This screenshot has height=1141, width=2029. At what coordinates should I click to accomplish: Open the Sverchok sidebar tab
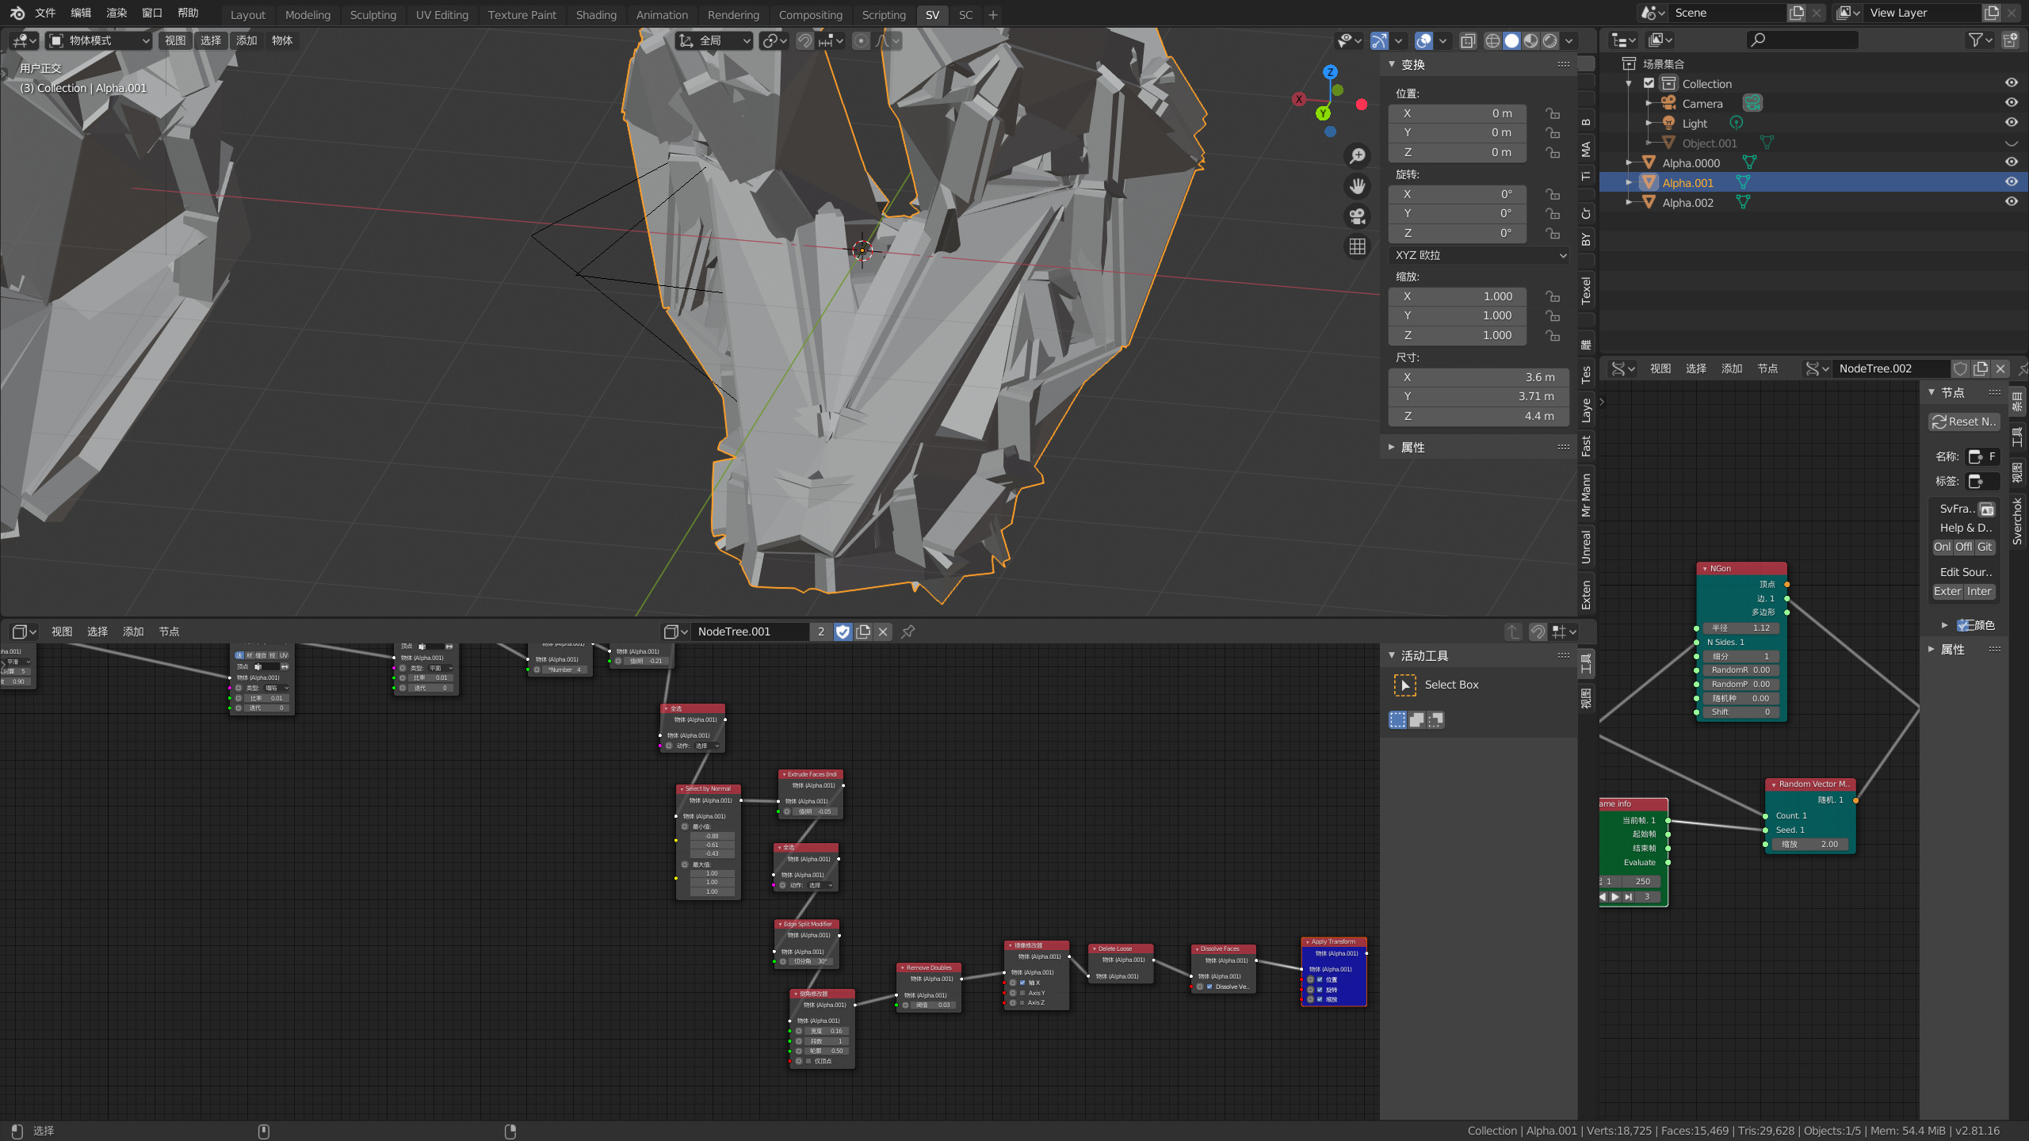(x=2018, y=522)
